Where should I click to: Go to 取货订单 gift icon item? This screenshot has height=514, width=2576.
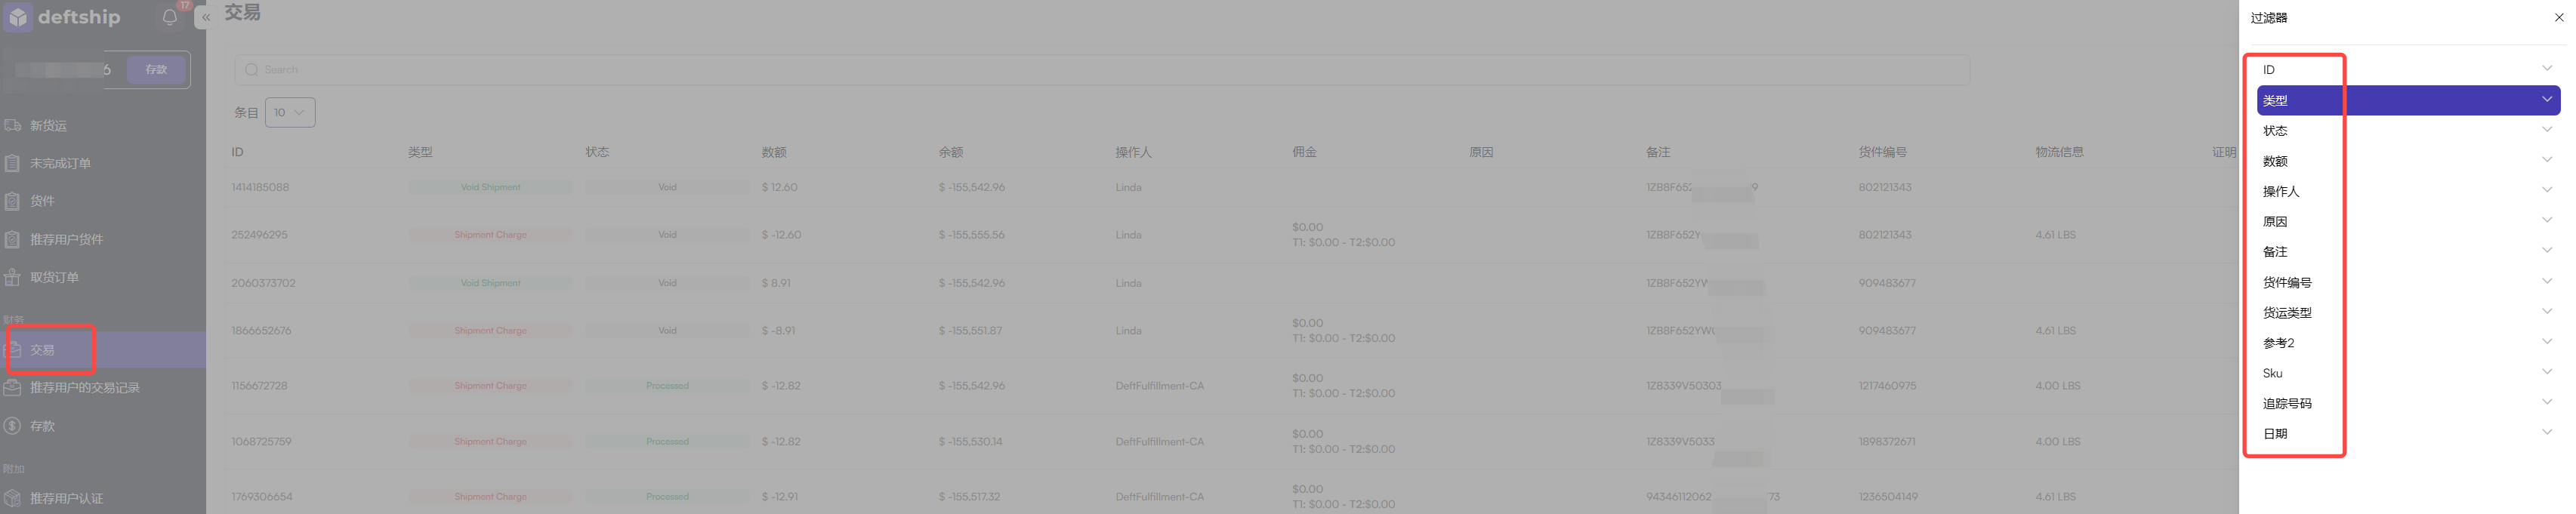pyautogui.click(x=13, y=278)
